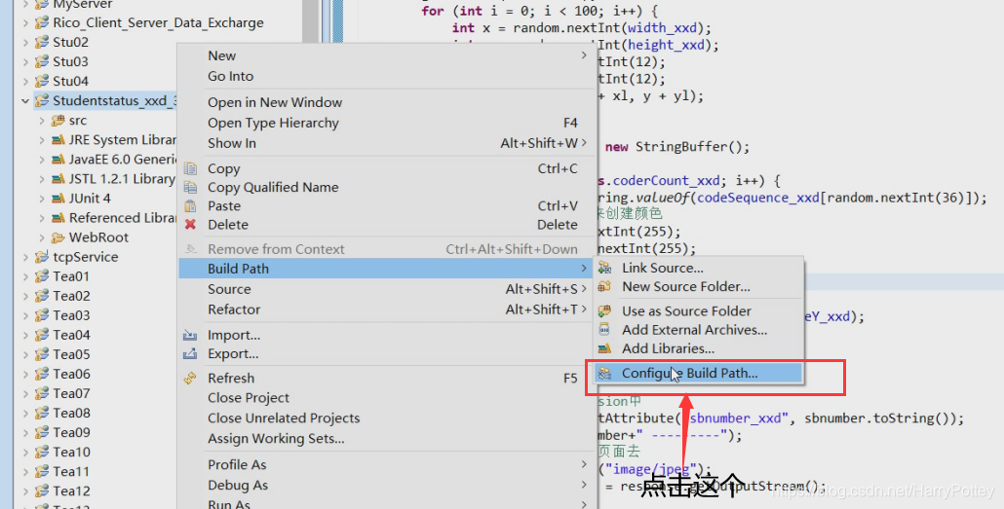Screen dimensions: 1004x509
Task: Click the Refresh icon
Action: 190,378
